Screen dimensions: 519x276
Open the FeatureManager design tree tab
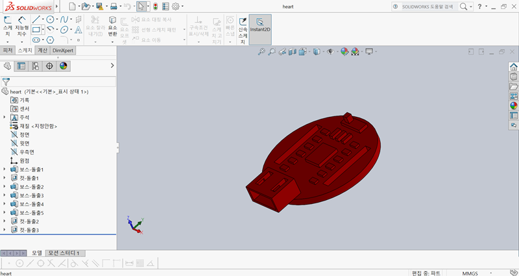pos(7,66)
